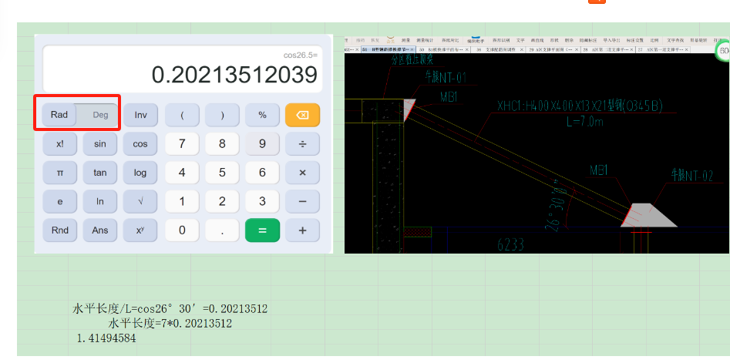This screenshot has width=730, height=363.
Task: Click the divide ÷ operator key
Action: [x=303, y=144]
